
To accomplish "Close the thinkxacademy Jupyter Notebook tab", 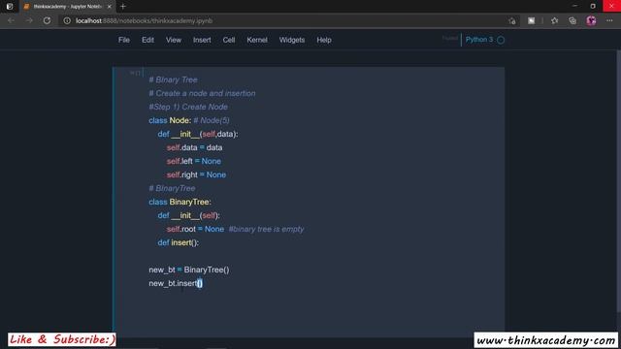I will click(x=110, y=7).
